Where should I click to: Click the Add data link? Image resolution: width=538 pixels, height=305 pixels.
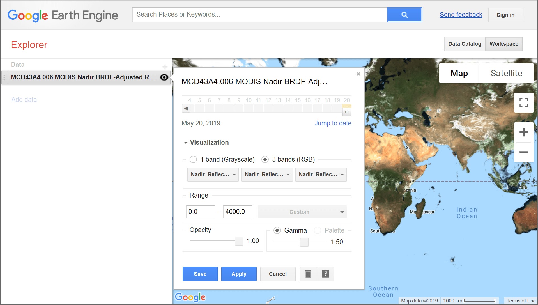coord(24,100)
